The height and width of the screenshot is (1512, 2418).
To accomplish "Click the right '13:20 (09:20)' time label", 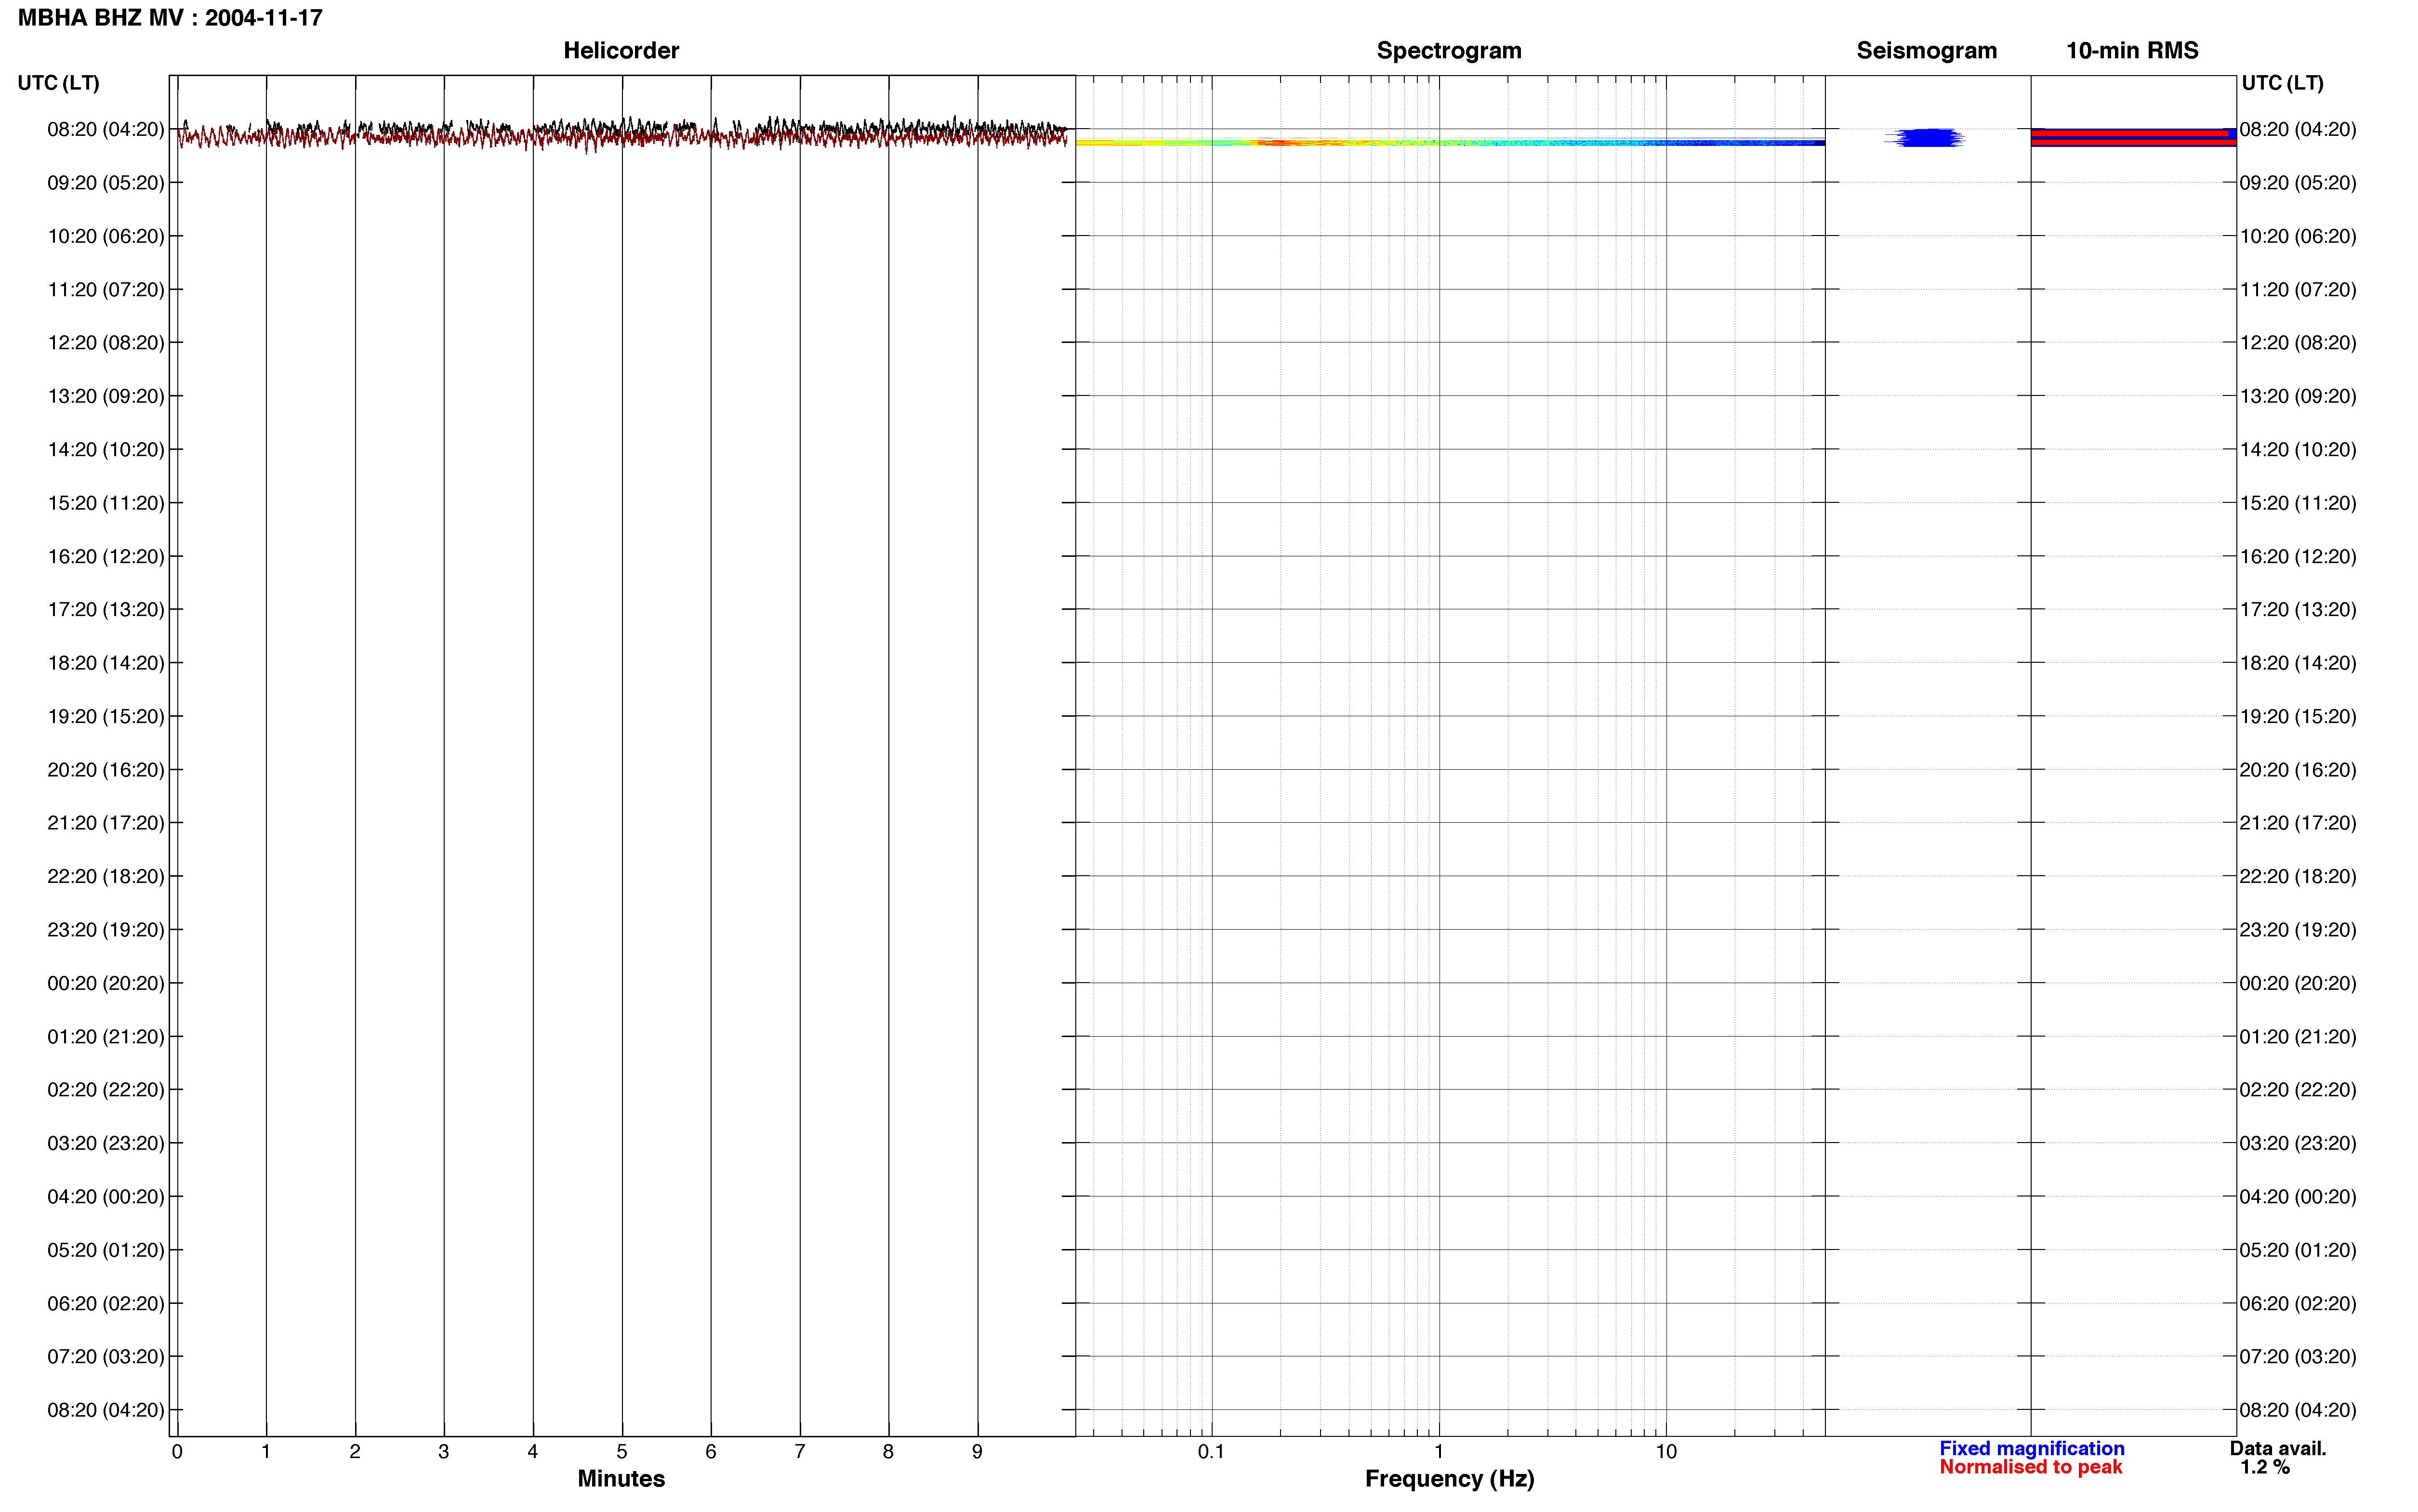I will click(x=2298, y=396).
